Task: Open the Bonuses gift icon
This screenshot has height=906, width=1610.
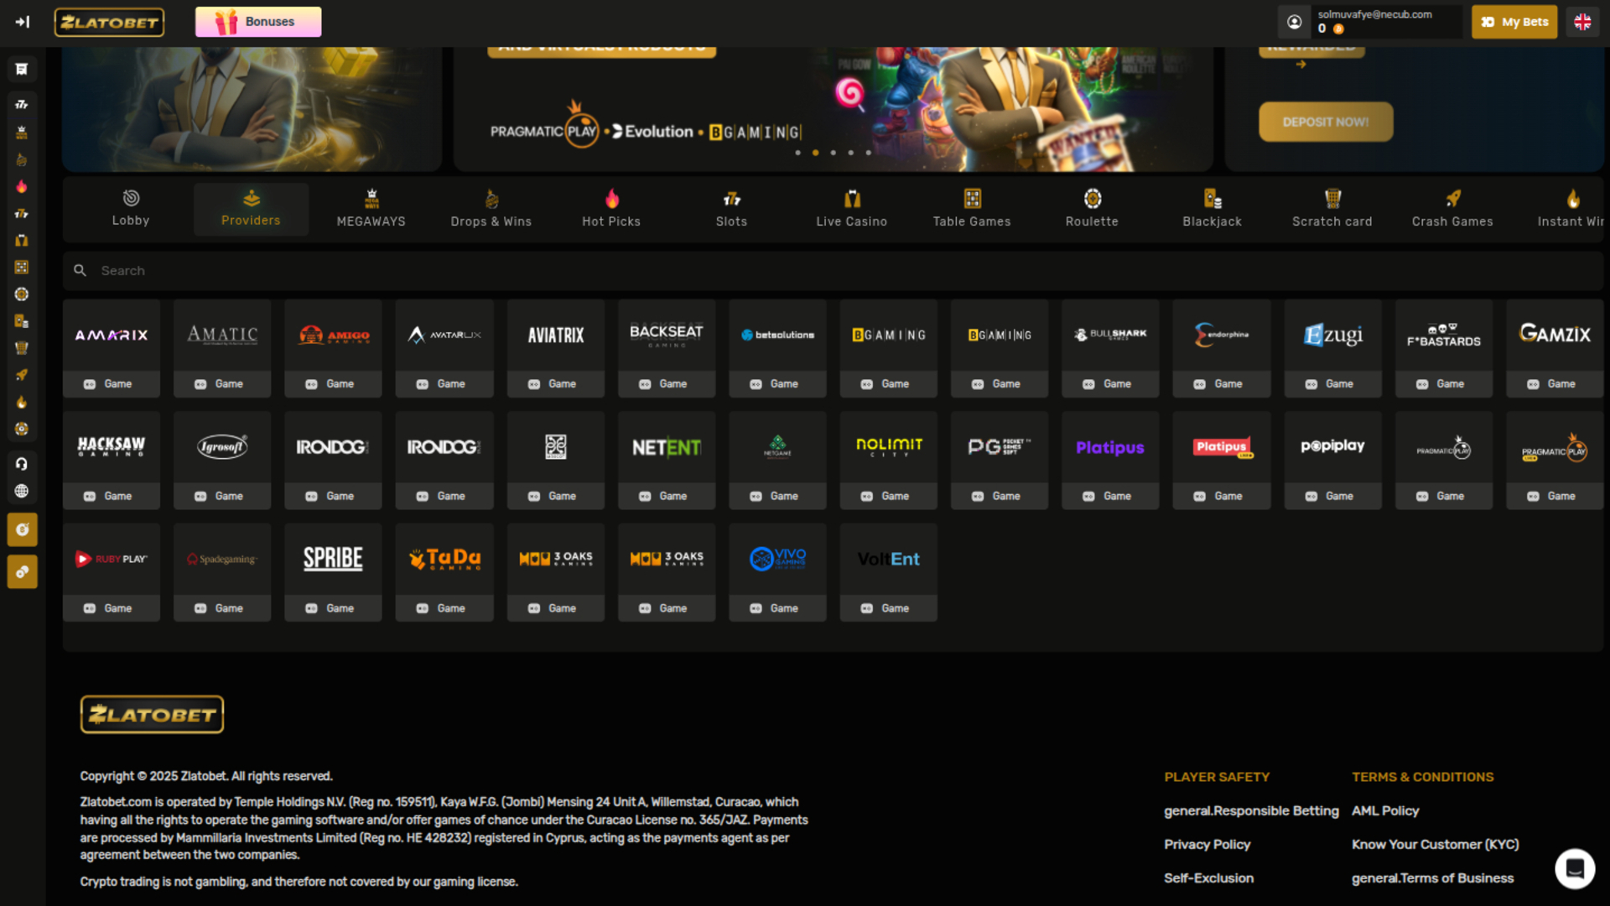Action: click(220, 21)
